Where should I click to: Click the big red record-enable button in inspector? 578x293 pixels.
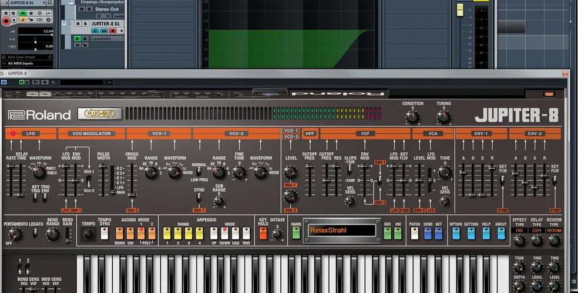[x=6, y=21]
